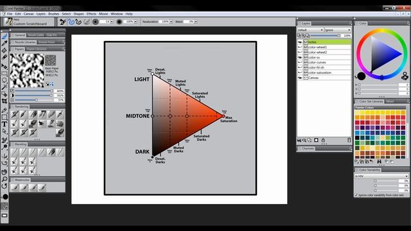
Task: Open the Effects menu
Action: point(91,14)
